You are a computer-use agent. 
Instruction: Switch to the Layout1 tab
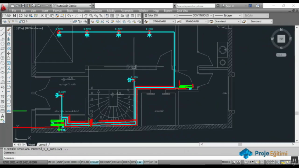point(43,145)
